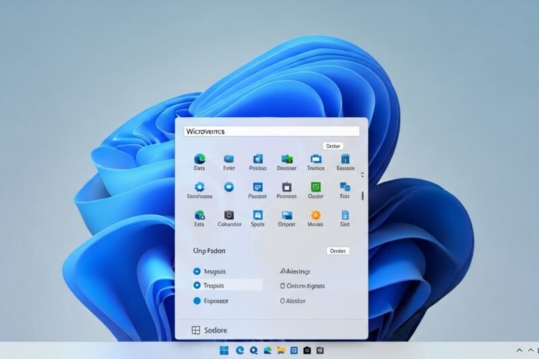Select the Msguis list entry

point(210,271)
